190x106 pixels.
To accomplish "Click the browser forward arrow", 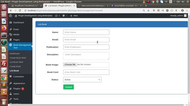I will tap(15, 11).
